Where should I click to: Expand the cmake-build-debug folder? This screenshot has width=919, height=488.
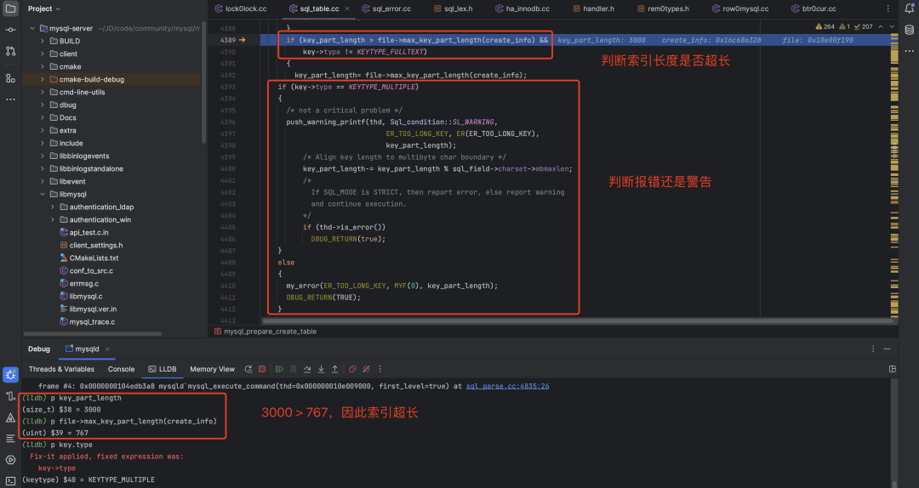(x=41, y=79)
